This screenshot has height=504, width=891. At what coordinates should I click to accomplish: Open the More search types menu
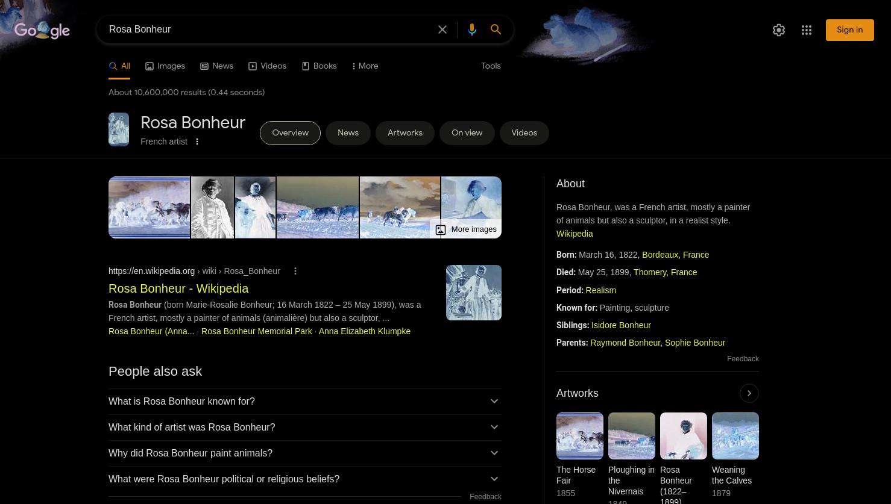pyautogui.click(x=365, y=66)
